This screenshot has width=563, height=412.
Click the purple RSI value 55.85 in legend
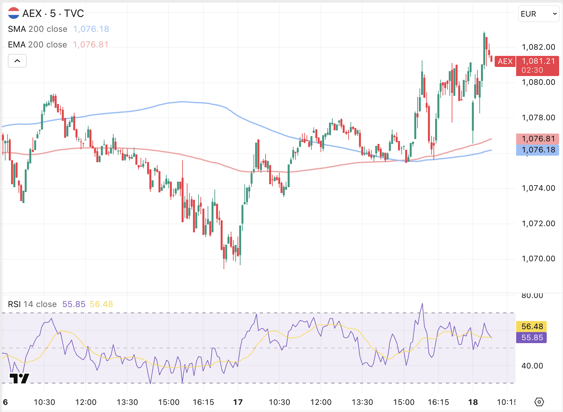tap(74, 304)
